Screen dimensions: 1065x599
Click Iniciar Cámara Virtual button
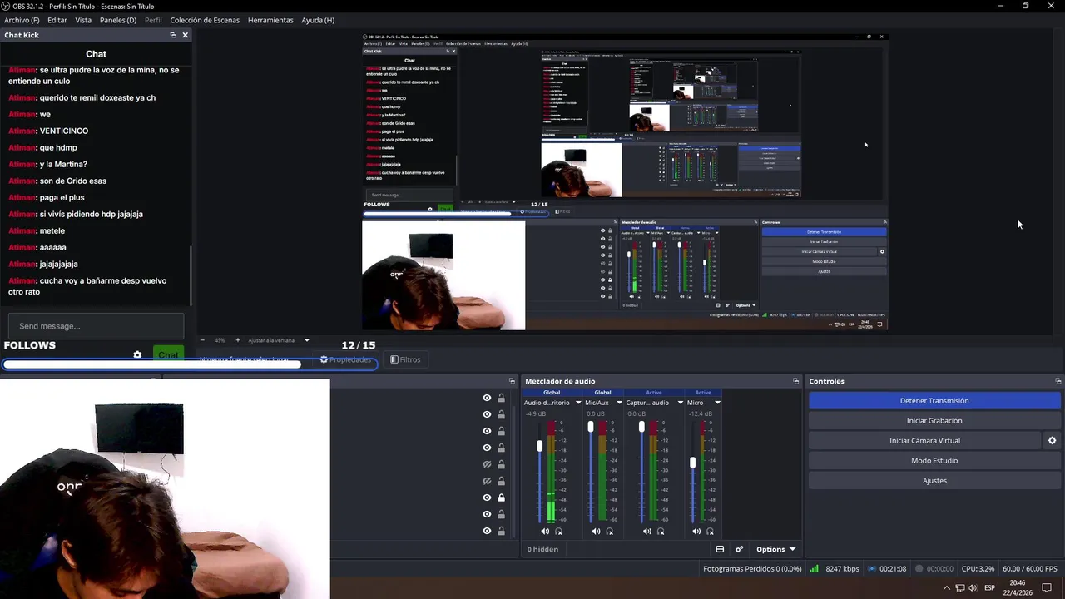(x=924, y=441)
